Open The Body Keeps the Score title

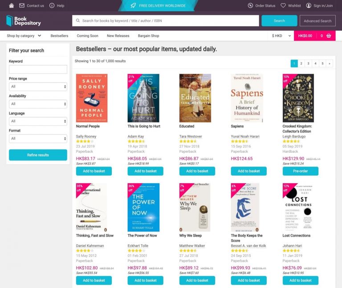point(247,238)
